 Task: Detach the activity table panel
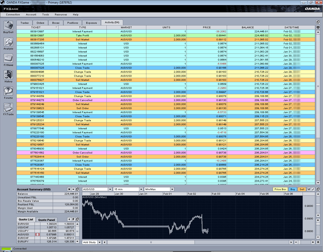pos(318,22)
